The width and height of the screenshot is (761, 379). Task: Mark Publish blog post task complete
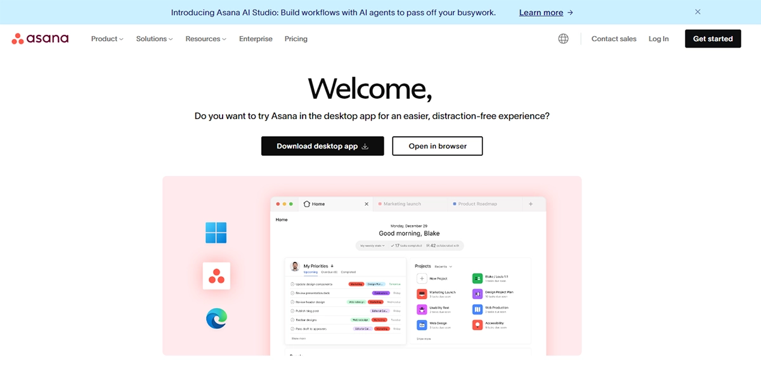click(x=292, y=311)
